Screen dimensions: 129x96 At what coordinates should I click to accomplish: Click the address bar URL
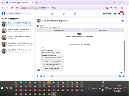point(38,8)
